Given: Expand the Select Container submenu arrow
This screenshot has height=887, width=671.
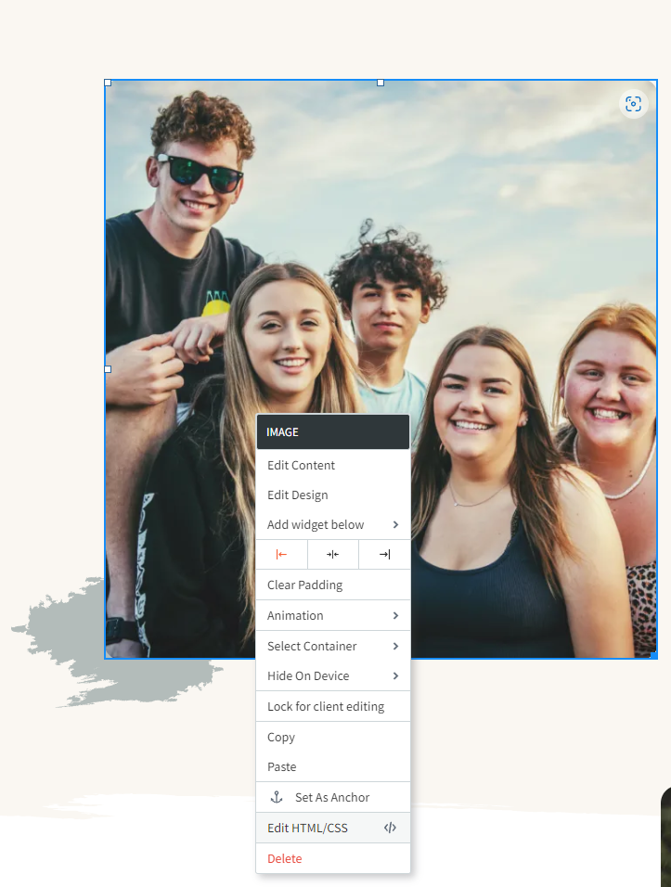Looking at the screenshot, I should (395, 647).
